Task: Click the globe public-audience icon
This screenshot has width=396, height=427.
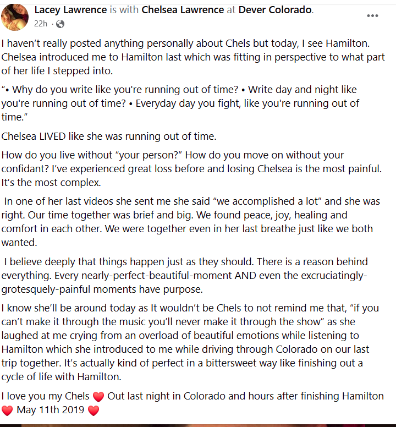Action: 60,24
